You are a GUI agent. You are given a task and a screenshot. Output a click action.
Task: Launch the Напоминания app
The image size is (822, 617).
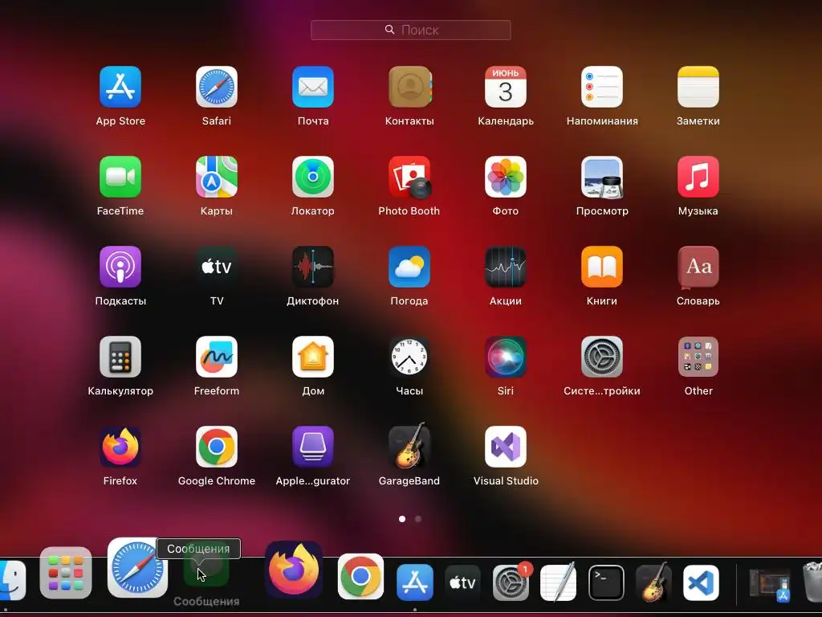click(x=602, y=87)
